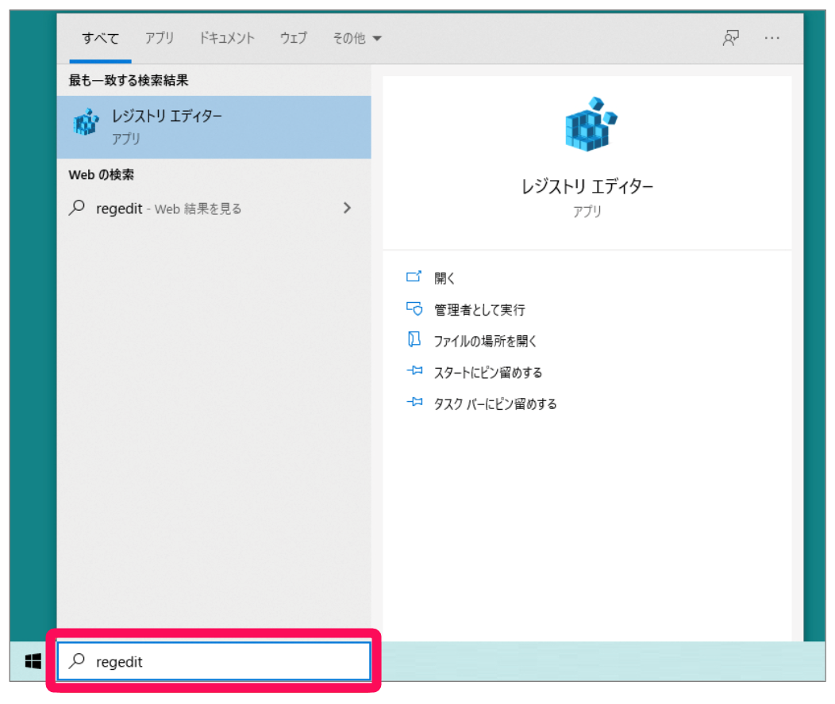Click the magnifier icon beside regedit web result

(x=77, y=208)
